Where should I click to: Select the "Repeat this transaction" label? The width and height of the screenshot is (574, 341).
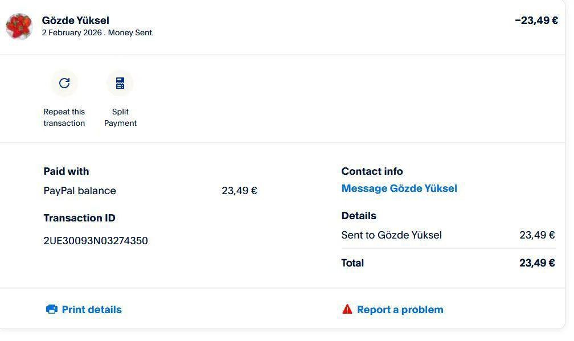[64, 117]
